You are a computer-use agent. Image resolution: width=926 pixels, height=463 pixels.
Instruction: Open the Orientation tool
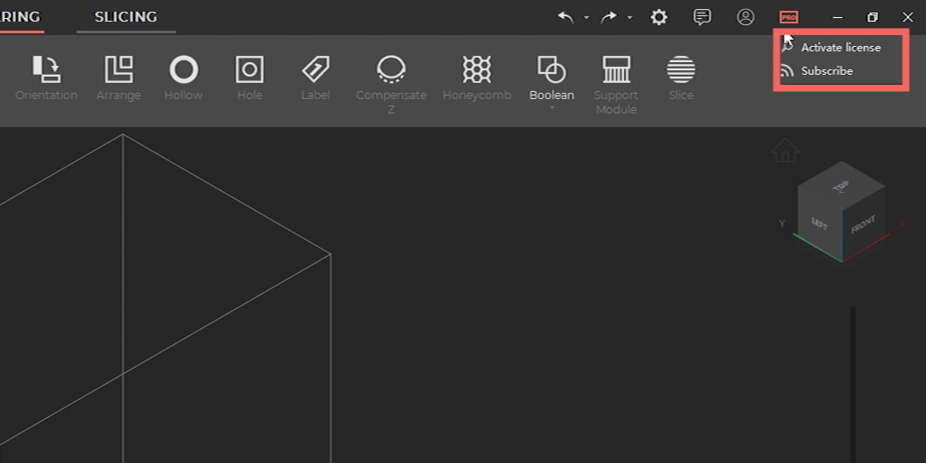click(x=46, y=77)
